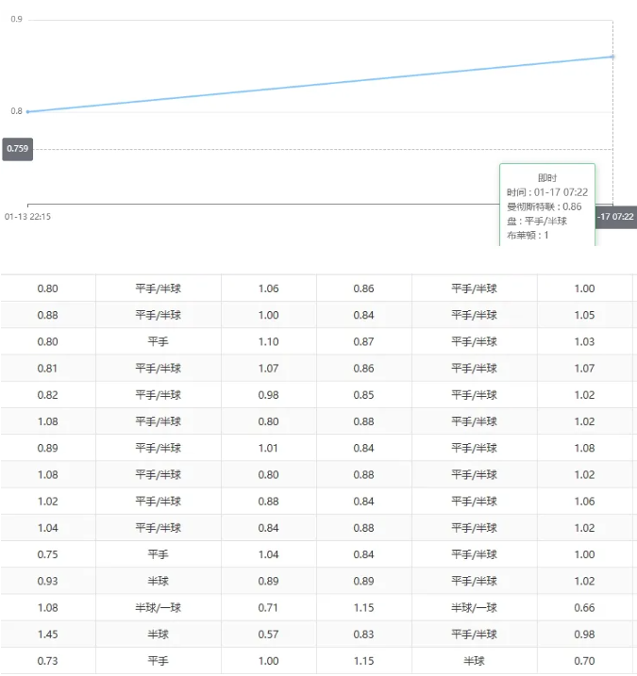637x676 pixels.
Task: Select the 0.93 odds cell
Action: tap(47, 582)
